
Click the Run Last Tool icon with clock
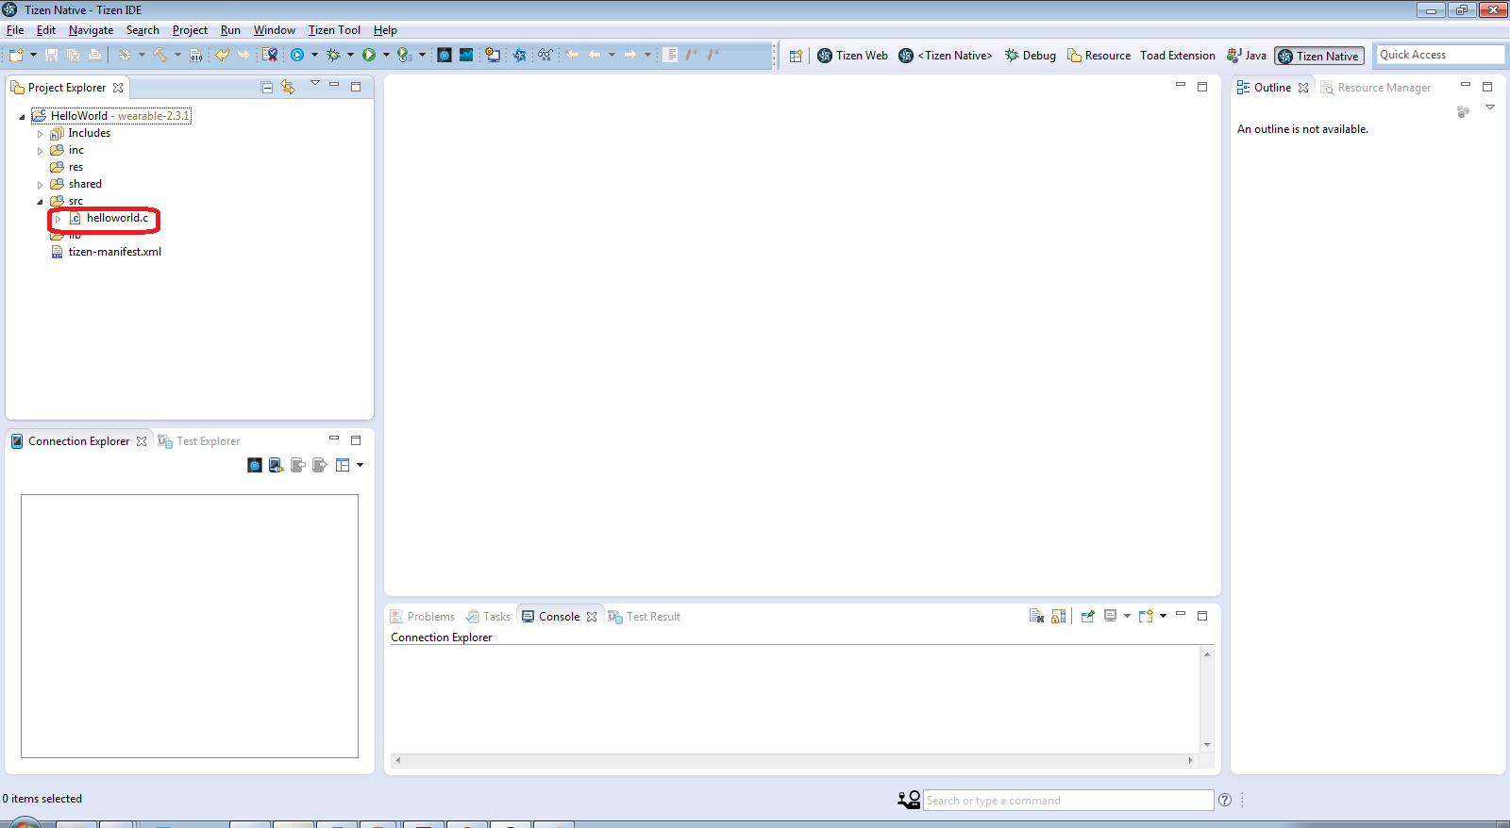(x=405, y=55)
